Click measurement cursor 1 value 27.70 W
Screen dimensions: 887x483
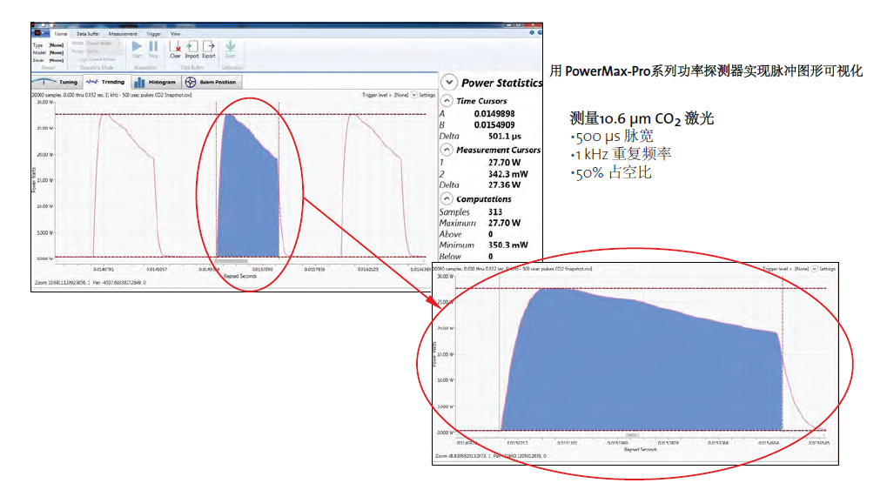pyautogui.click(x=505, y=163)
